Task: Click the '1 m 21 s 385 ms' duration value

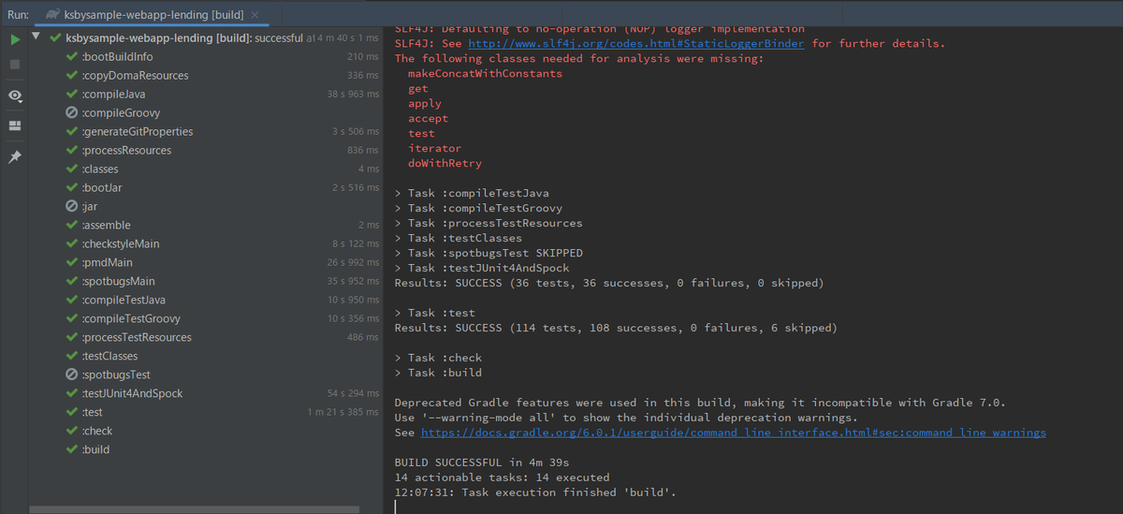Action: click(343, 412)
